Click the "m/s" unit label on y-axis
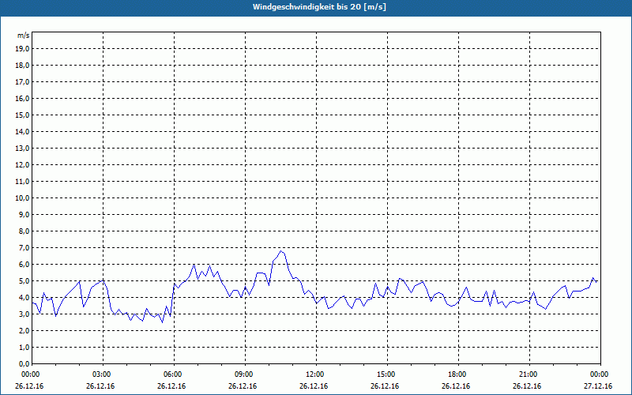632x395 pixels. coord(24,36)
